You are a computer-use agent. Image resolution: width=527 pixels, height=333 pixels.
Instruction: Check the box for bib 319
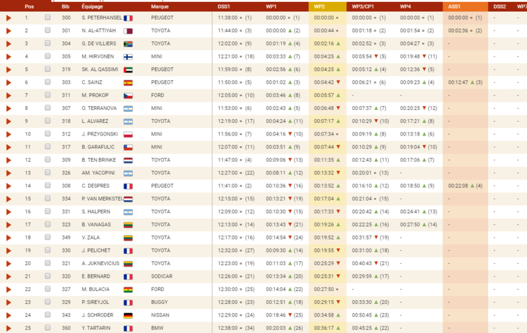coord(47,69)
